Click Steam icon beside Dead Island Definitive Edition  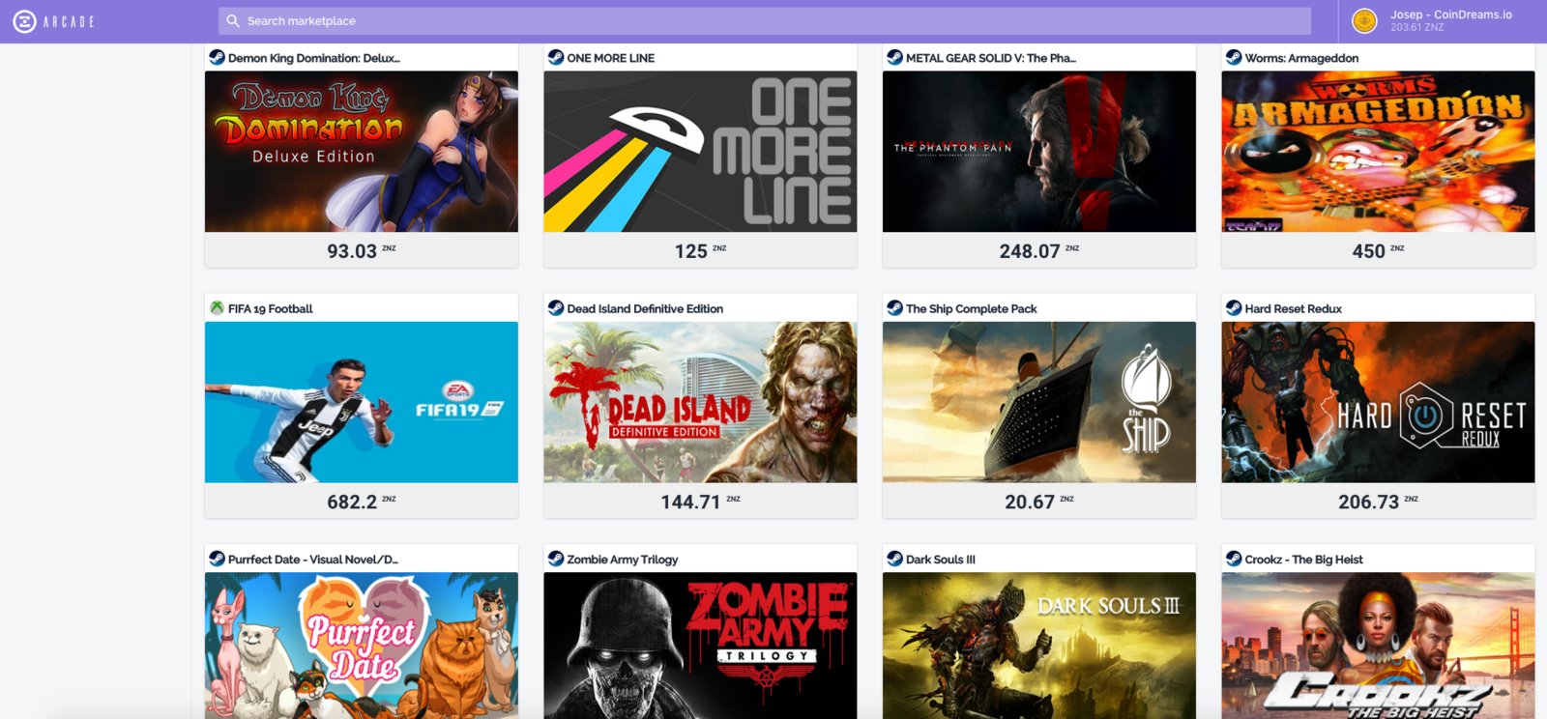click(x=556, y=308)
